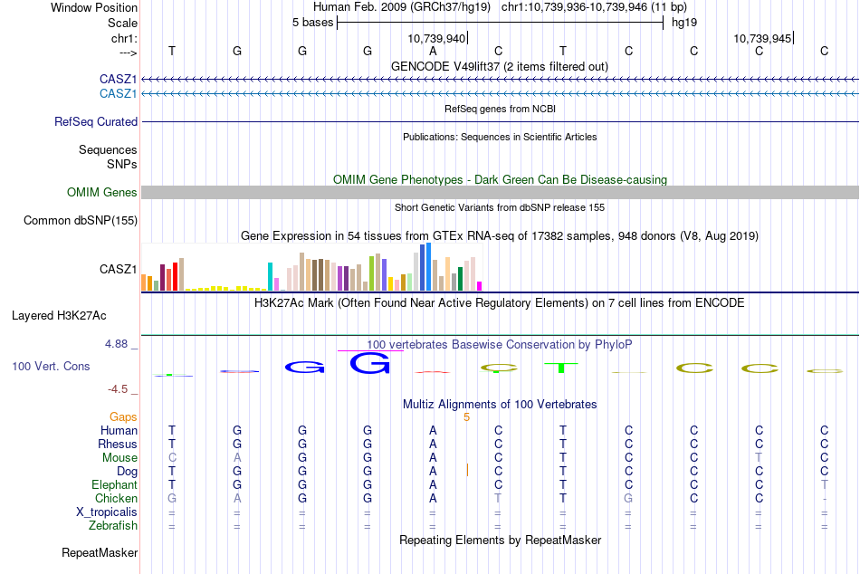Select the Chicken species row label
Viewport: 860px width, 574px height.
(116, 498)
